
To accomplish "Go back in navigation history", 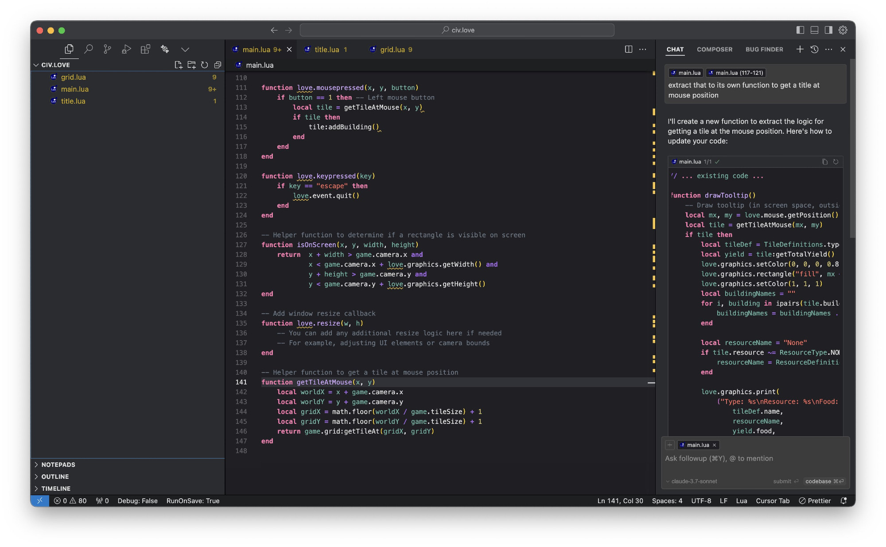I will (x=274, y=30).
